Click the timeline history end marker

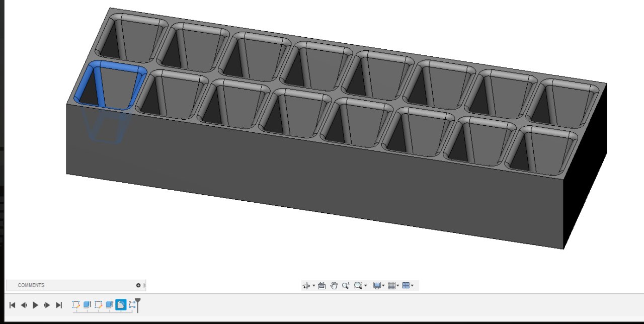coord(138,304)
